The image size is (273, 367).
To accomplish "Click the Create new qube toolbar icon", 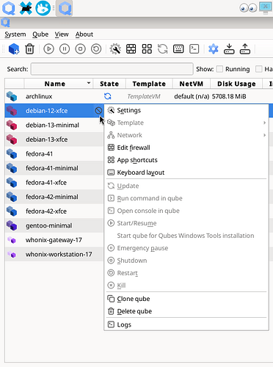I will coord(14,49).
